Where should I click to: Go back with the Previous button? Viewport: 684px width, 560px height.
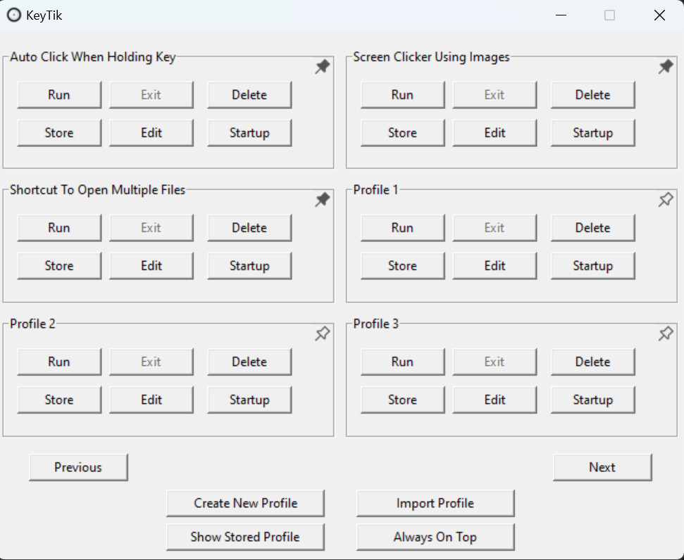coord(78,467)
